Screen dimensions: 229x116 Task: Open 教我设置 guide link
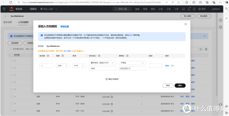point(65,27)
